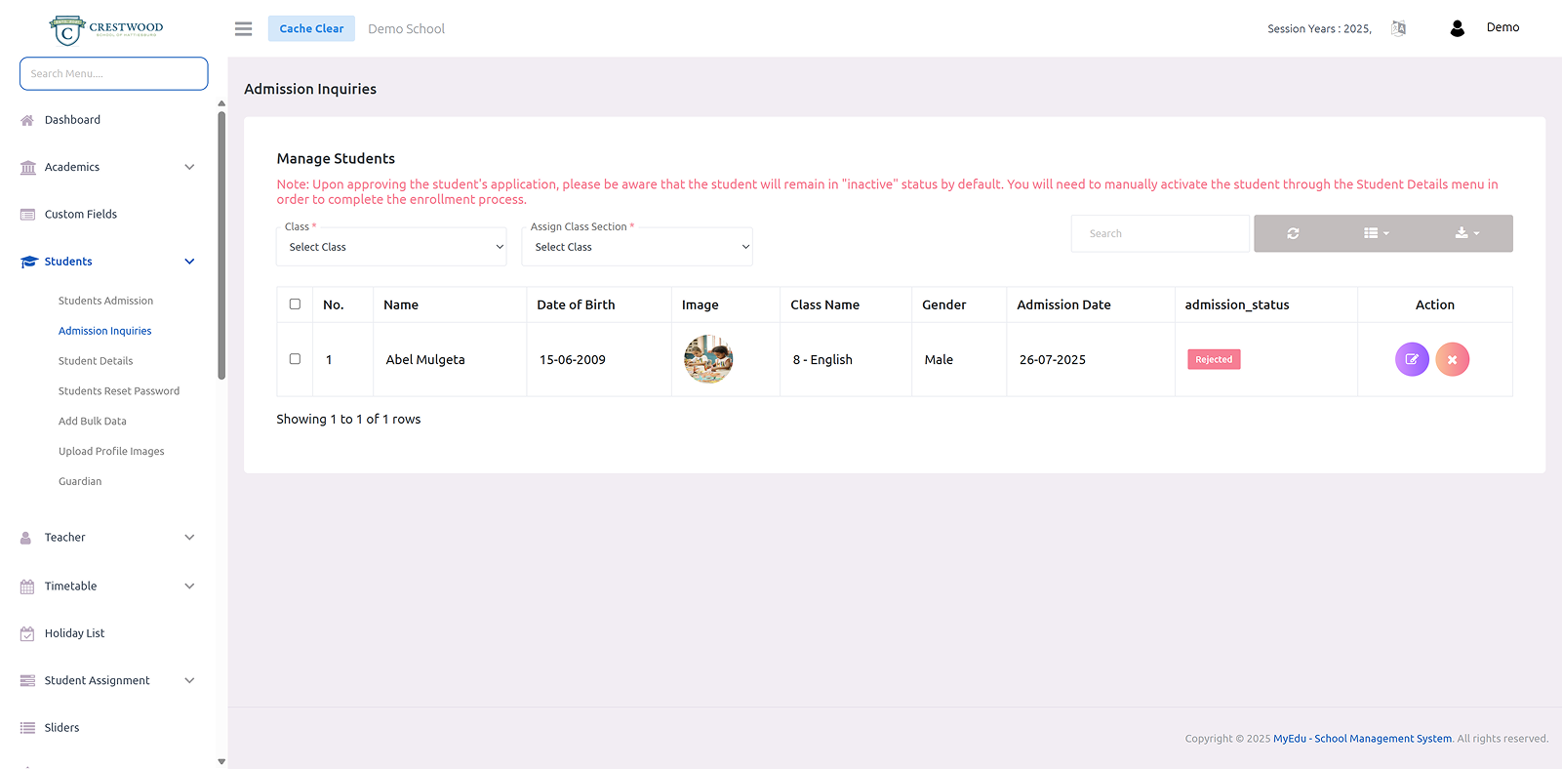1562x769 pixels.
Task: Check the checkbox for Abel Mulgeta's row
Action: (x=295, y=359)
